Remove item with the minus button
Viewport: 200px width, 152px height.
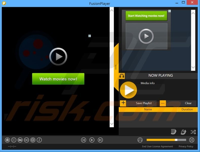(x=163, y=103)
